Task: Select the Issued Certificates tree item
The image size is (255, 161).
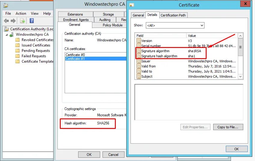Action: 36,45
